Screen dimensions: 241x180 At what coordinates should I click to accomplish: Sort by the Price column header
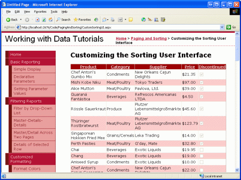(x=190, y=67)
